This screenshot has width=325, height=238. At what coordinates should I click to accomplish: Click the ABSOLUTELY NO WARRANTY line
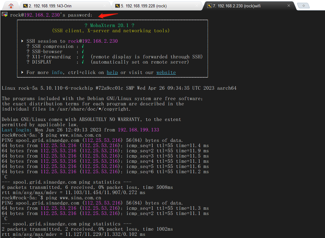(x=91, y=119)
